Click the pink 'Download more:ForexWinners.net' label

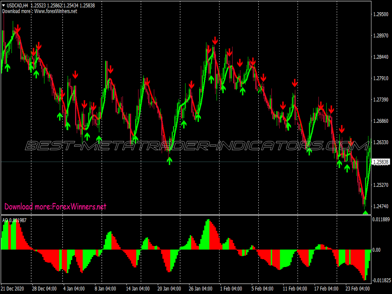point(55,206)
